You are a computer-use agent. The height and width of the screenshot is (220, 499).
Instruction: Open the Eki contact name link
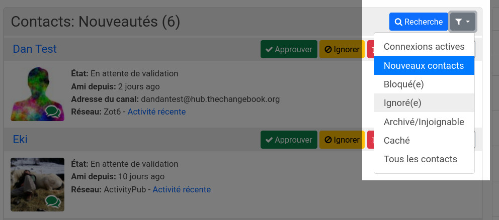20,139
